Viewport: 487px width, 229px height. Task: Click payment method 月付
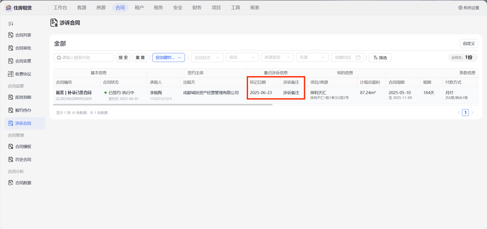pyautogui.click(x=449, y=93)
